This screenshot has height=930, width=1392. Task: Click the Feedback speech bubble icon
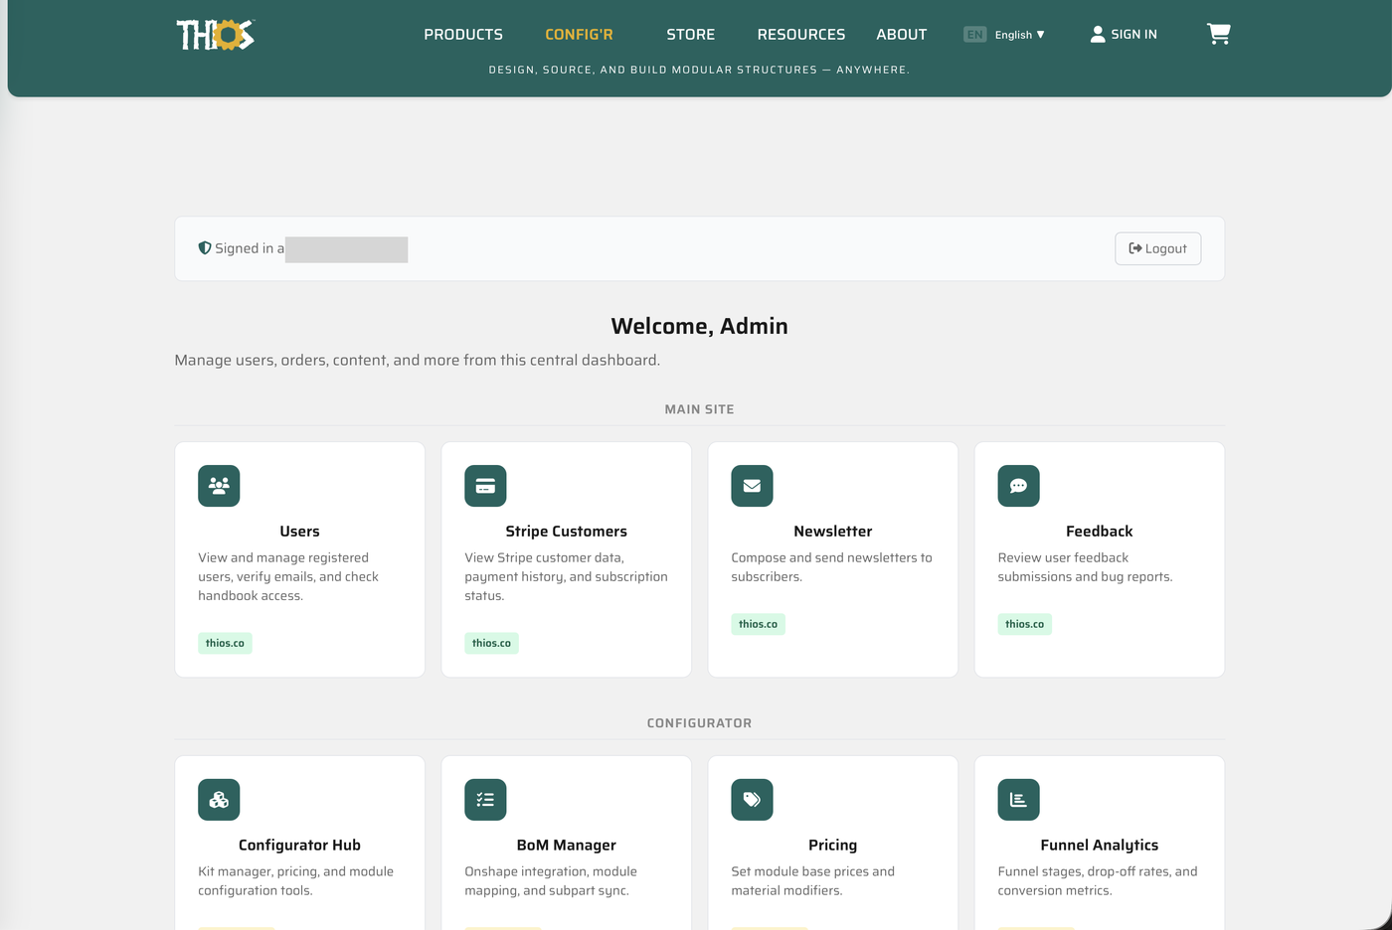tap(1018, 486)
